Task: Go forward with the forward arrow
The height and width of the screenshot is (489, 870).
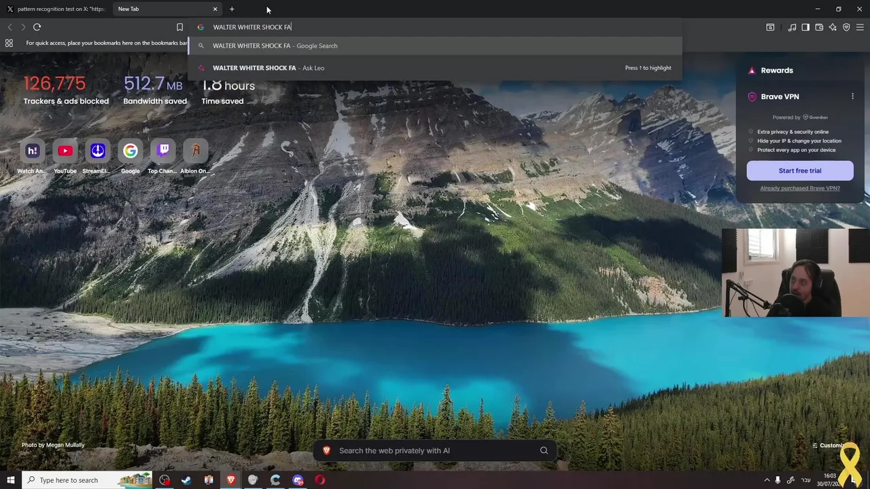Action: [x=23, y=27]
